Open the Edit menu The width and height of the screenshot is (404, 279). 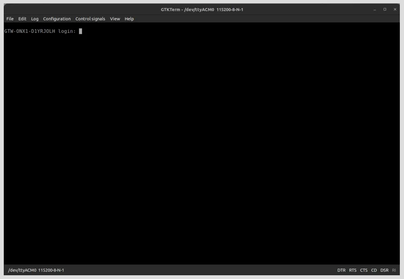coord(22,19)
